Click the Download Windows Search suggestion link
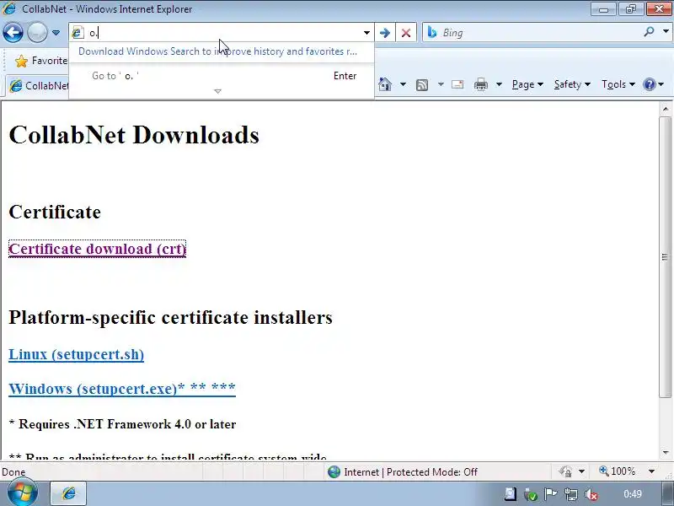The height and width of the screenshot is (506, 674). pos(217,51)
